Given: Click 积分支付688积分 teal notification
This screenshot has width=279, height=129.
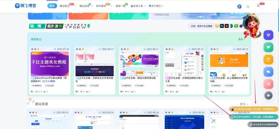Looking at the screenshot, I should point(254,117).
